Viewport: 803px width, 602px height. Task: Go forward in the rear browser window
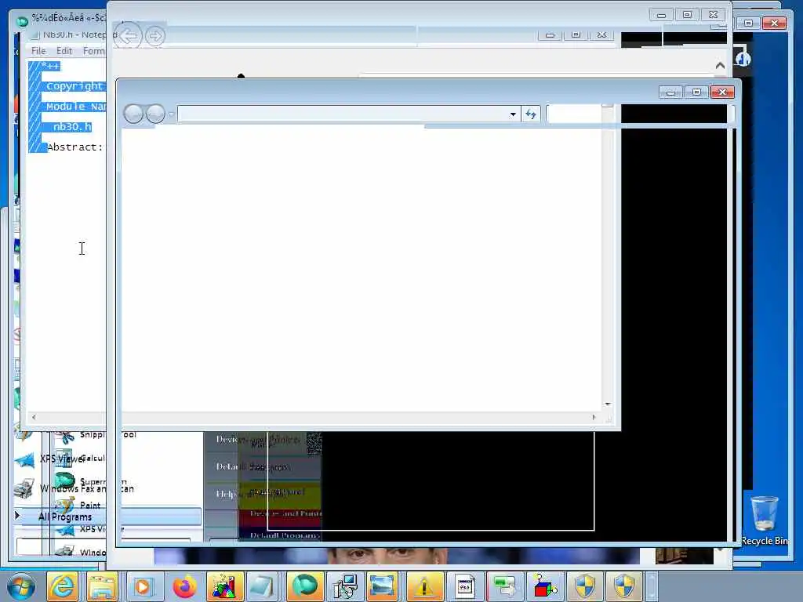(154, 36)
